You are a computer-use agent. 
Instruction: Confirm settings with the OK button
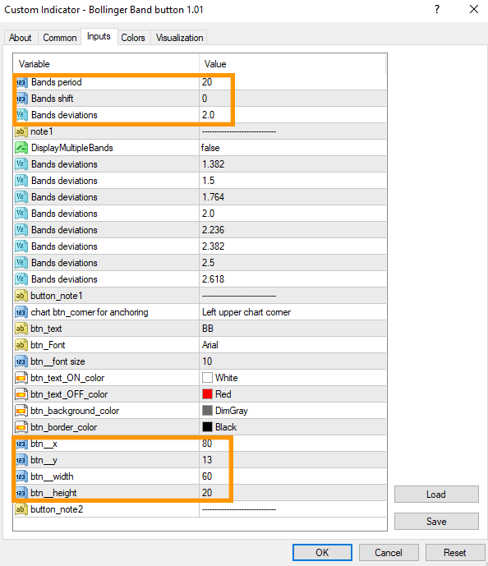click(x=322, y=553)
